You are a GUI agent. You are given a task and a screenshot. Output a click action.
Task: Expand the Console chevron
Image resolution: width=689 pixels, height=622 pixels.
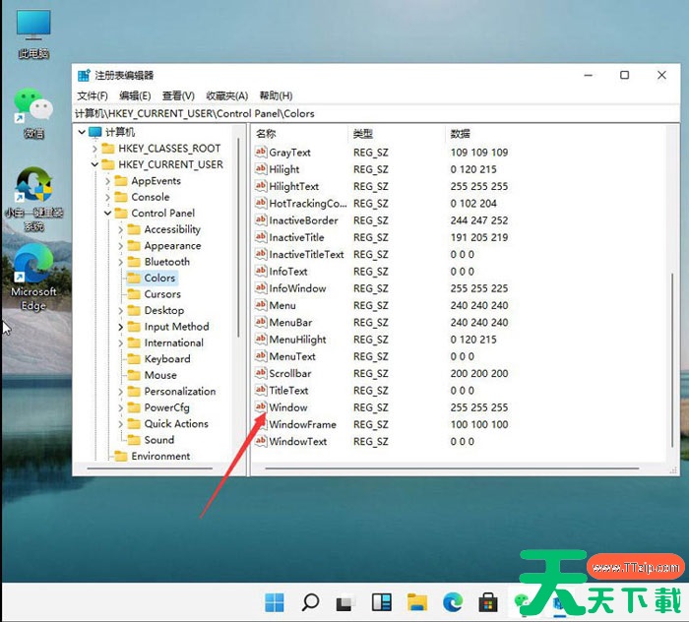coord(108,197)
